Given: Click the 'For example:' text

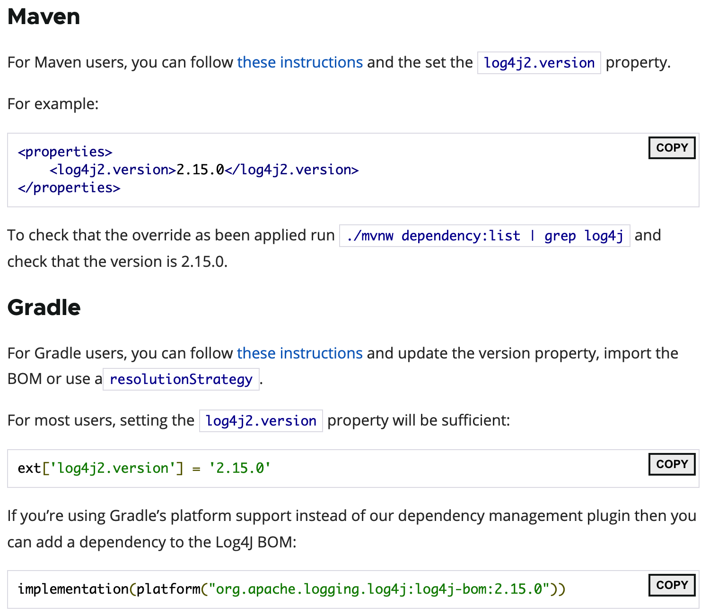Looking at the screenshot, I should [x=53, y=104].
